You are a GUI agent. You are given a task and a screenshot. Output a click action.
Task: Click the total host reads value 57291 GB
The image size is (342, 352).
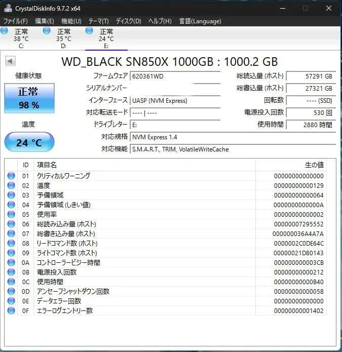coord(311,76)
